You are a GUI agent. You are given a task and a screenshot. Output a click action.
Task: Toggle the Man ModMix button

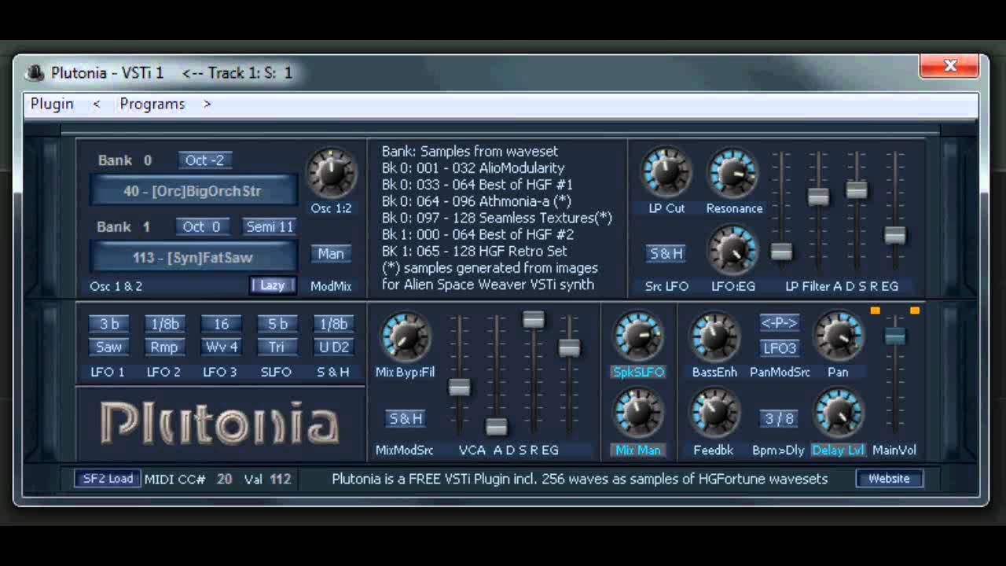coord(331,253)
